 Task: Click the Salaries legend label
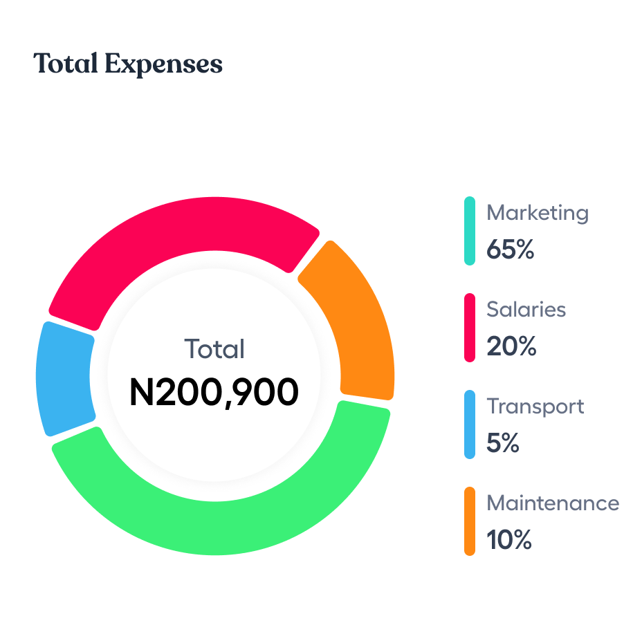526,310
